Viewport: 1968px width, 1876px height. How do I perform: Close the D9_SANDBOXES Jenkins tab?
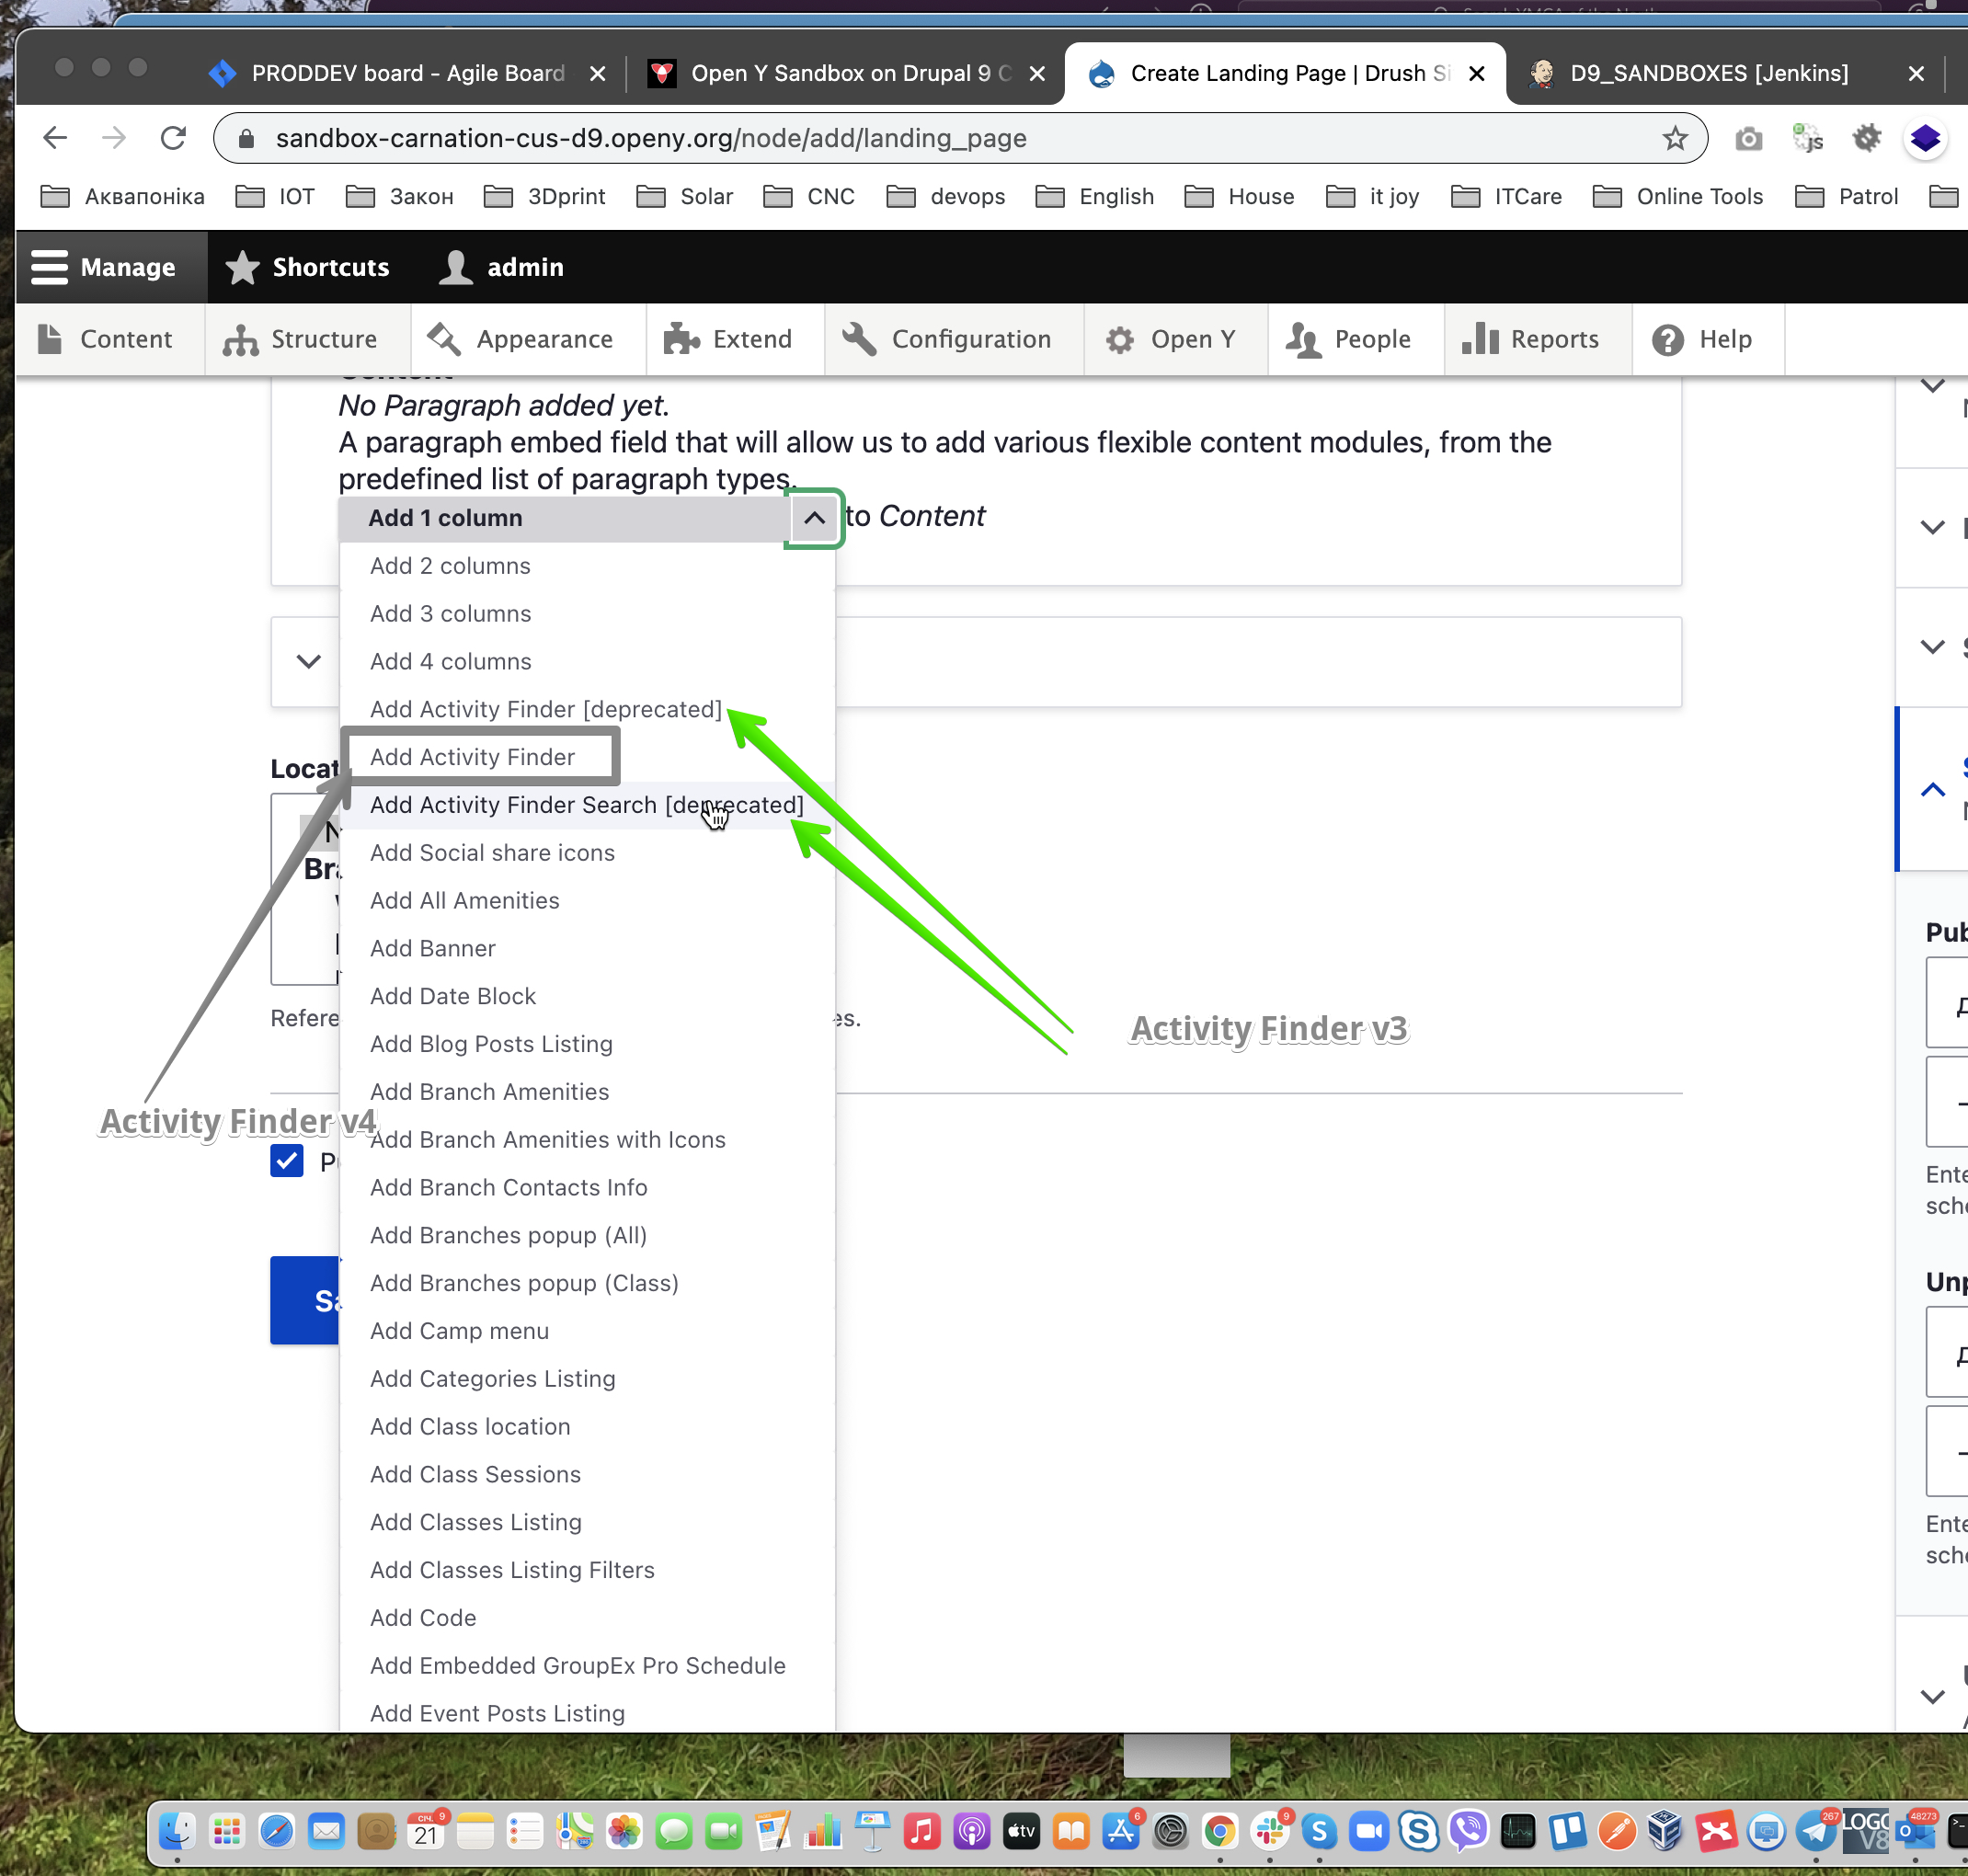point(1916,73)
